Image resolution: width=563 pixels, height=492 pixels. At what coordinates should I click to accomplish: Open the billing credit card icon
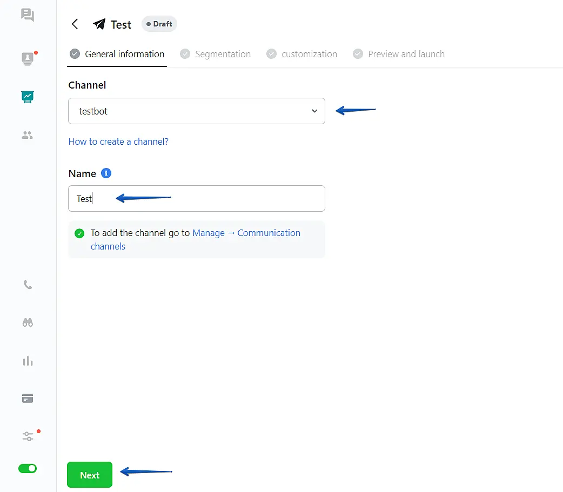[28, 399]
